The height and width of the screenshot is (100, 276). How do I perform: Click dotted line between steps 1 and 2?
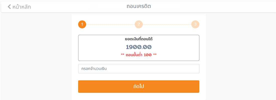pyautogui.click(x=110, y=24)
